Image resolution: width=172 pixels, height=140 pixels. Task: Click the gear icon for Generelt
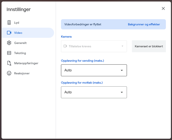tap(9, 43)
